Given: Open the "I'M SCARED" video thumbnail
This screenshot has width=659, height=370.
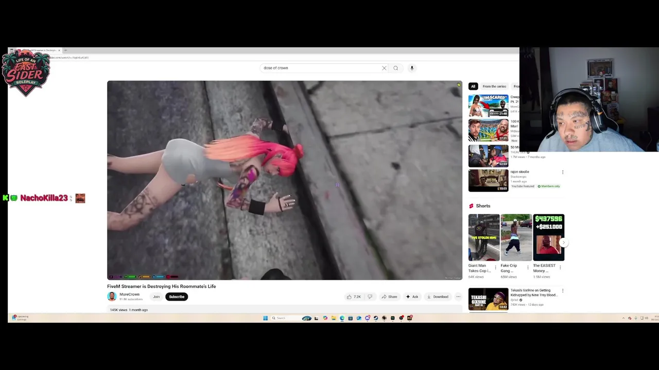Looking at the screenshot, I should tap(488, 105).
